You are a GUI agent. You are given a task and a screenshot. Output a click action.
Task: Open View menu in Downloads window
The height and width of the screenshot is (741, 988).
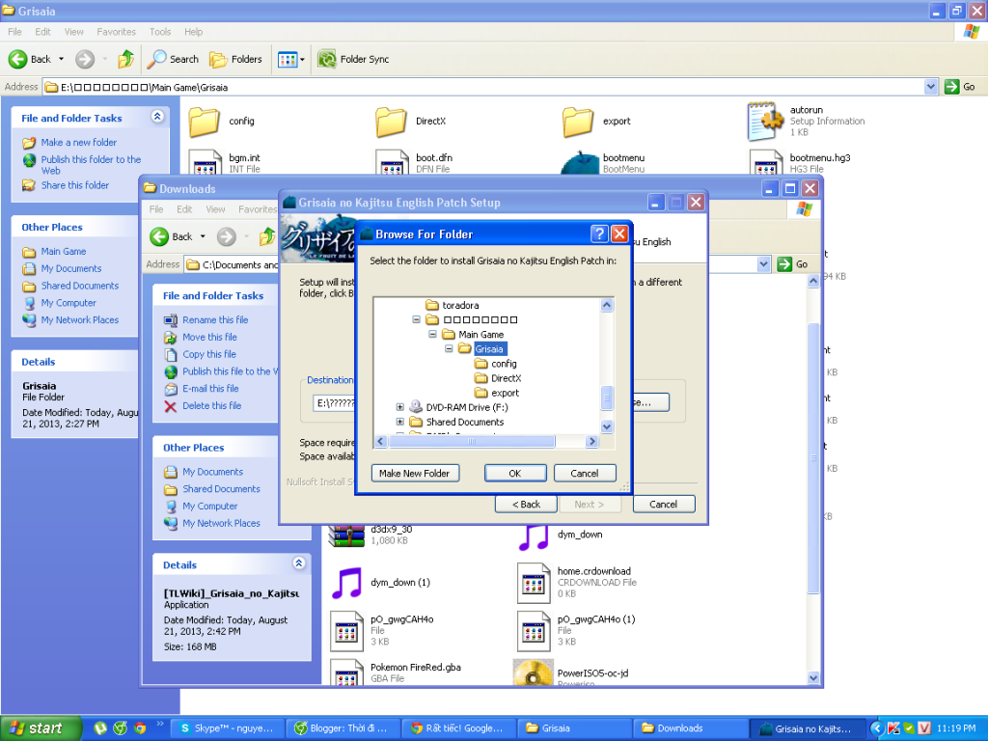coord(215,209)
